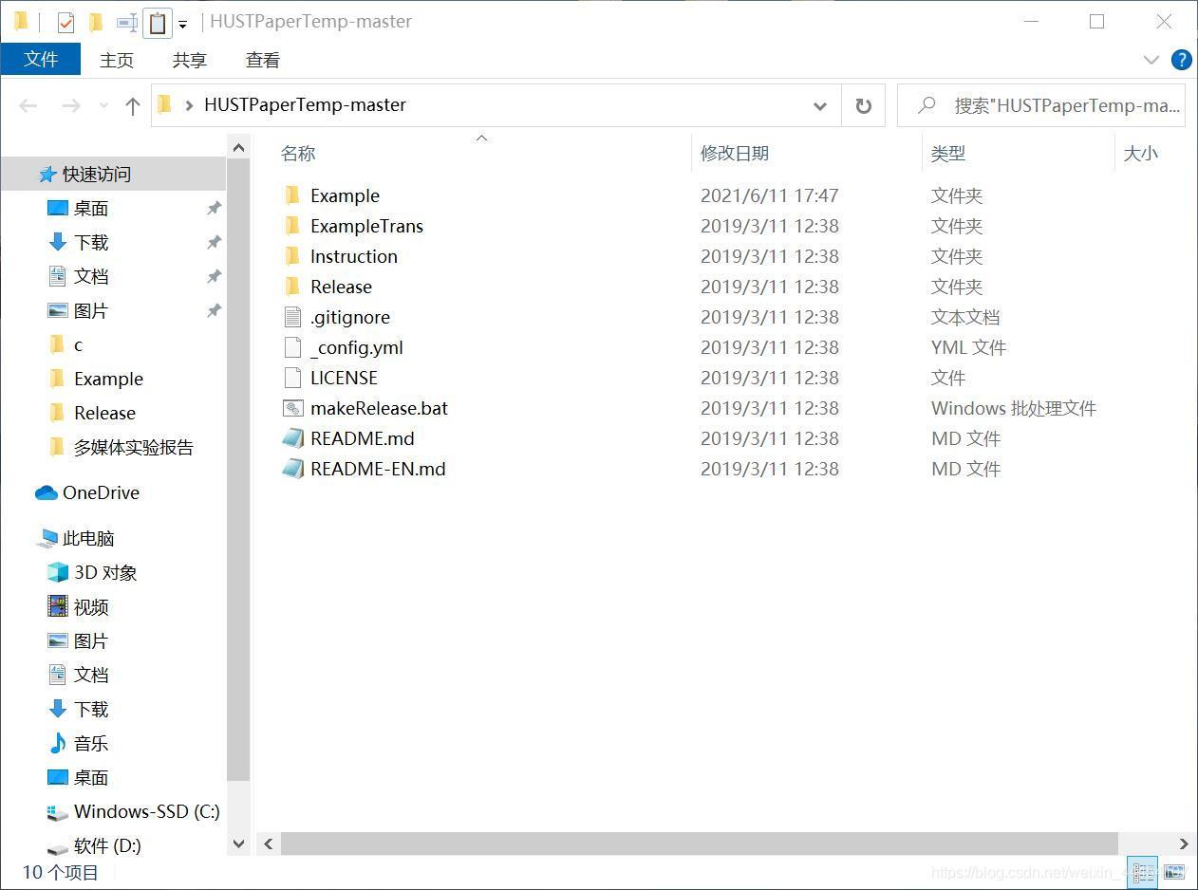Open 音乐 folder under 此电脑

click(x=78, y=743)
